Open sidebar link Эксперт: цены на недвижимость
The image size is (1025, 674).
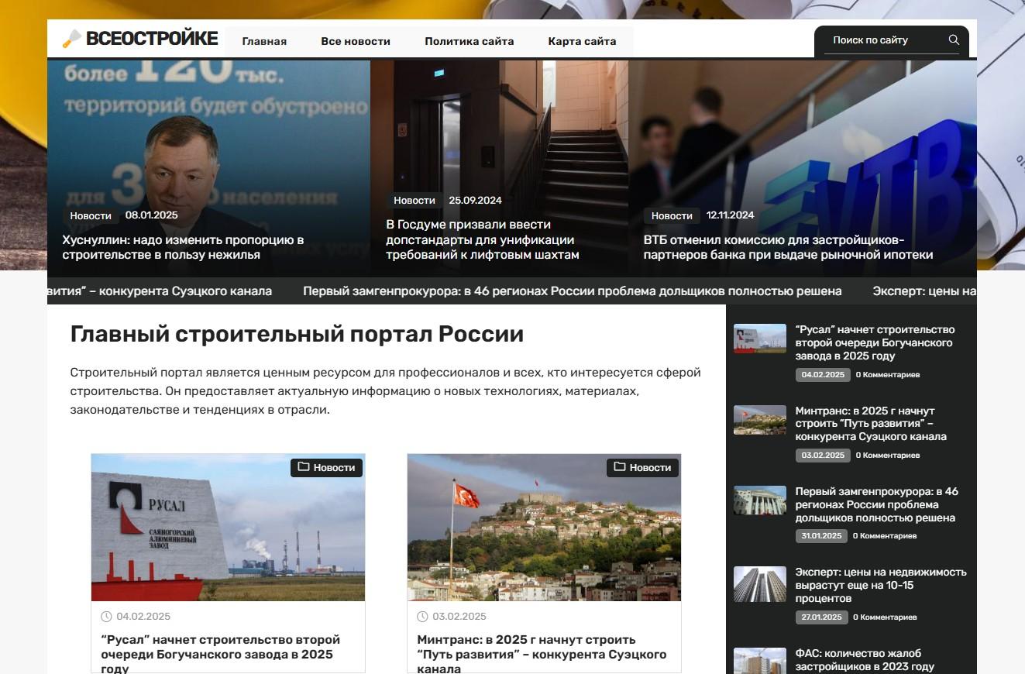pyautogui.click(x=881, y=585)
